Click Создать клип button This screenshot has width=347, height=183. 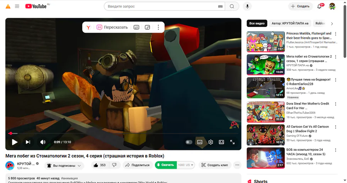[x=215, y=165]
